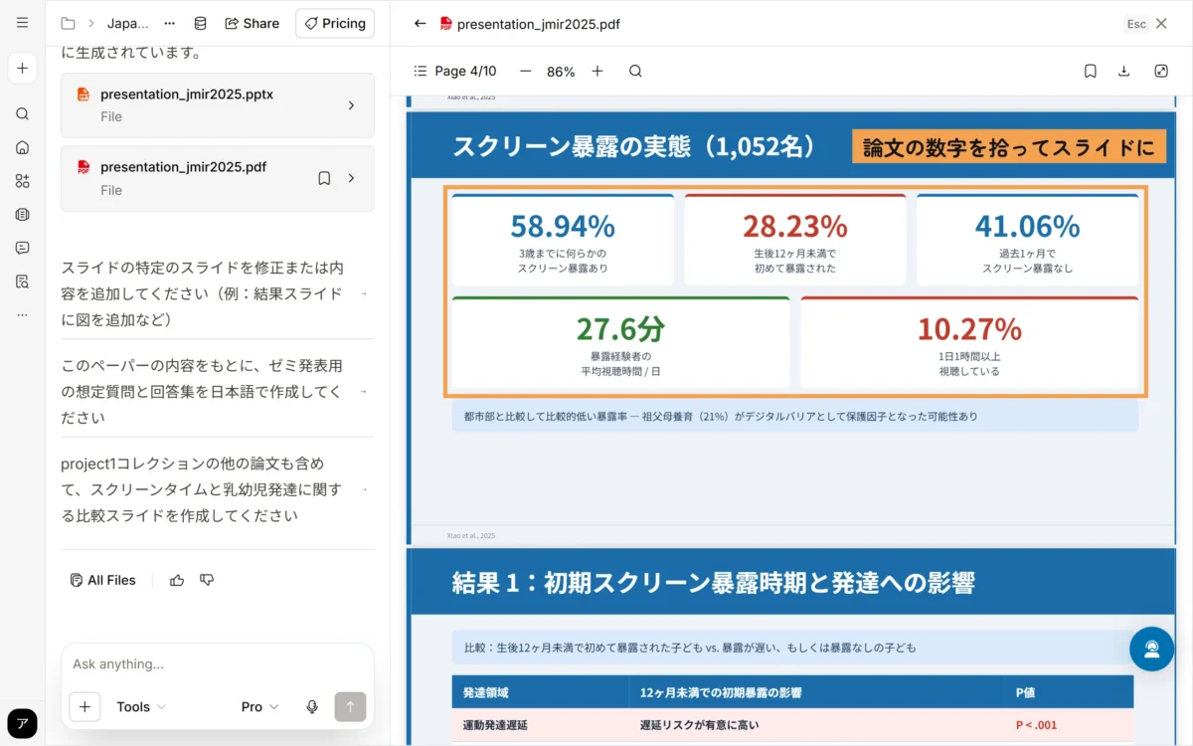This screenshot has height=746, width=1193.
Task: Download the PDF file
Action: (1124, 71)
